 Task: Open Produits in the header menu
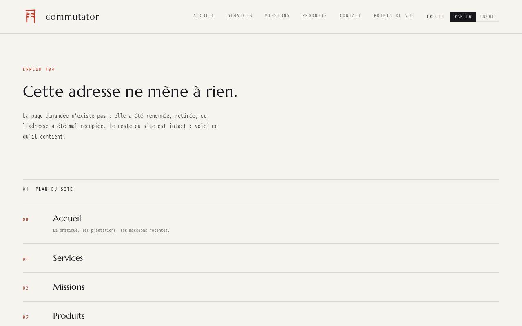point(314,16)
